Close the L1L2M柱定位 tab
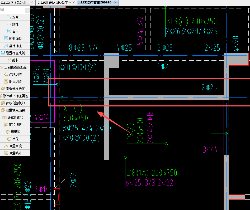Viewport: 250px width, 210px height. click(x=74, y=3)
